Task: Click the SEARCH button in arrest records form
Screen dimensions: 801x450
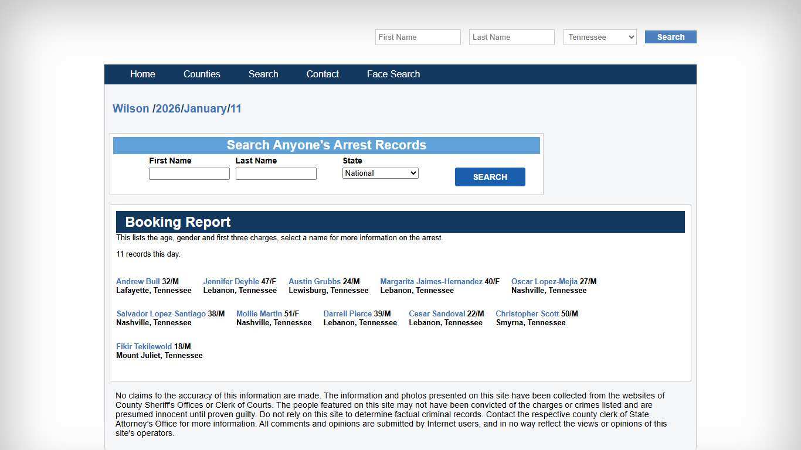Action: [490, 176]
